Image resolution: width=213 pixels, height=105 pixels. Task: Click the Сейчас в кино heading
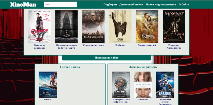click(x=70, y=67)
